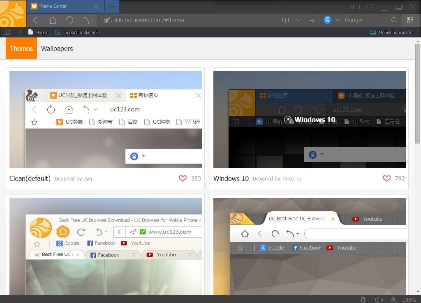Click the Windows 10 theme title below preview
Image resolution: width=421 pixels, height=303 pixels.
(x=231, y=178)
